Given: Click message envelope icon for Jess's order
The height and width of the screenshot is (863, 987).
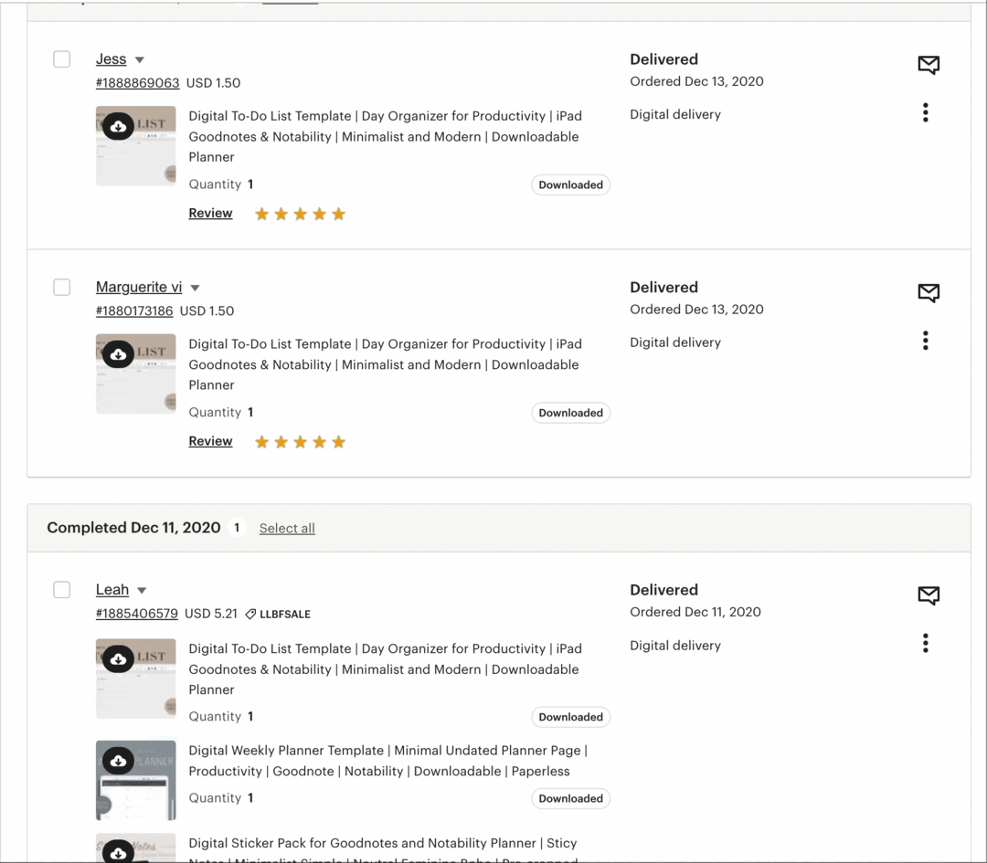Looking at the screenshot, I should pos(929,64).
